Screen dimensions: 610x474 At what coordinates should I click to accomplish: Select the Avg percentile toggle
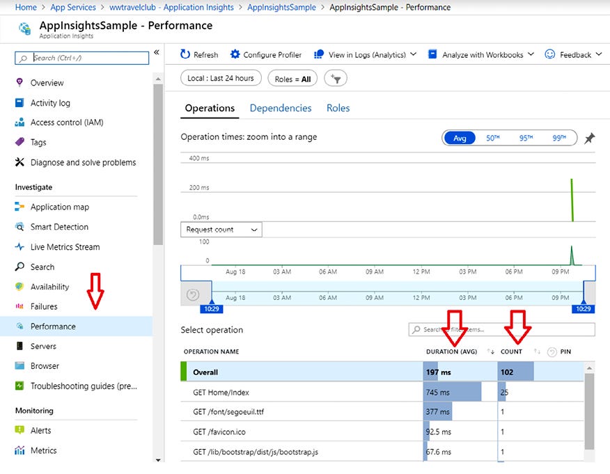460,138
